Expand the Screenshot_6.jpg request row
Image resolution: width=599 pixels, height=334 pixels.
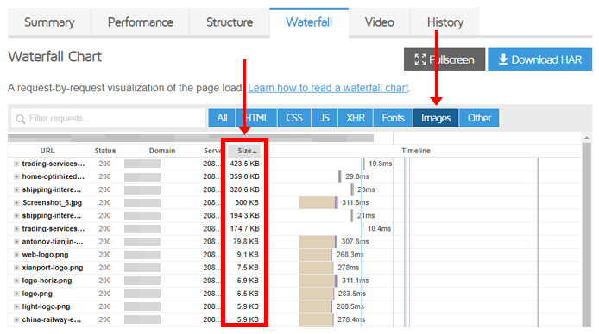(x=16, y=202)
